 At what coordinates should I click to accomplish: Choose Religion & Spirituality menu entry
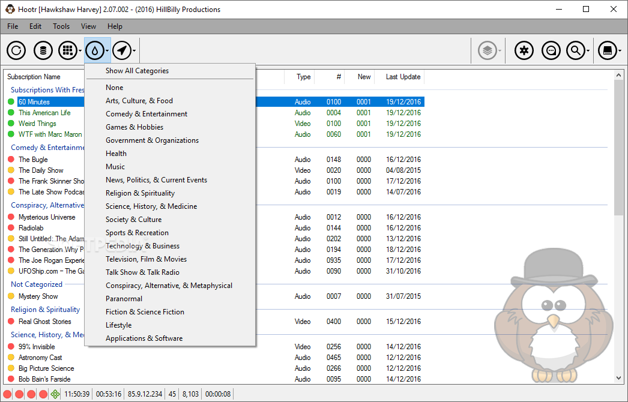pos(170,193)
